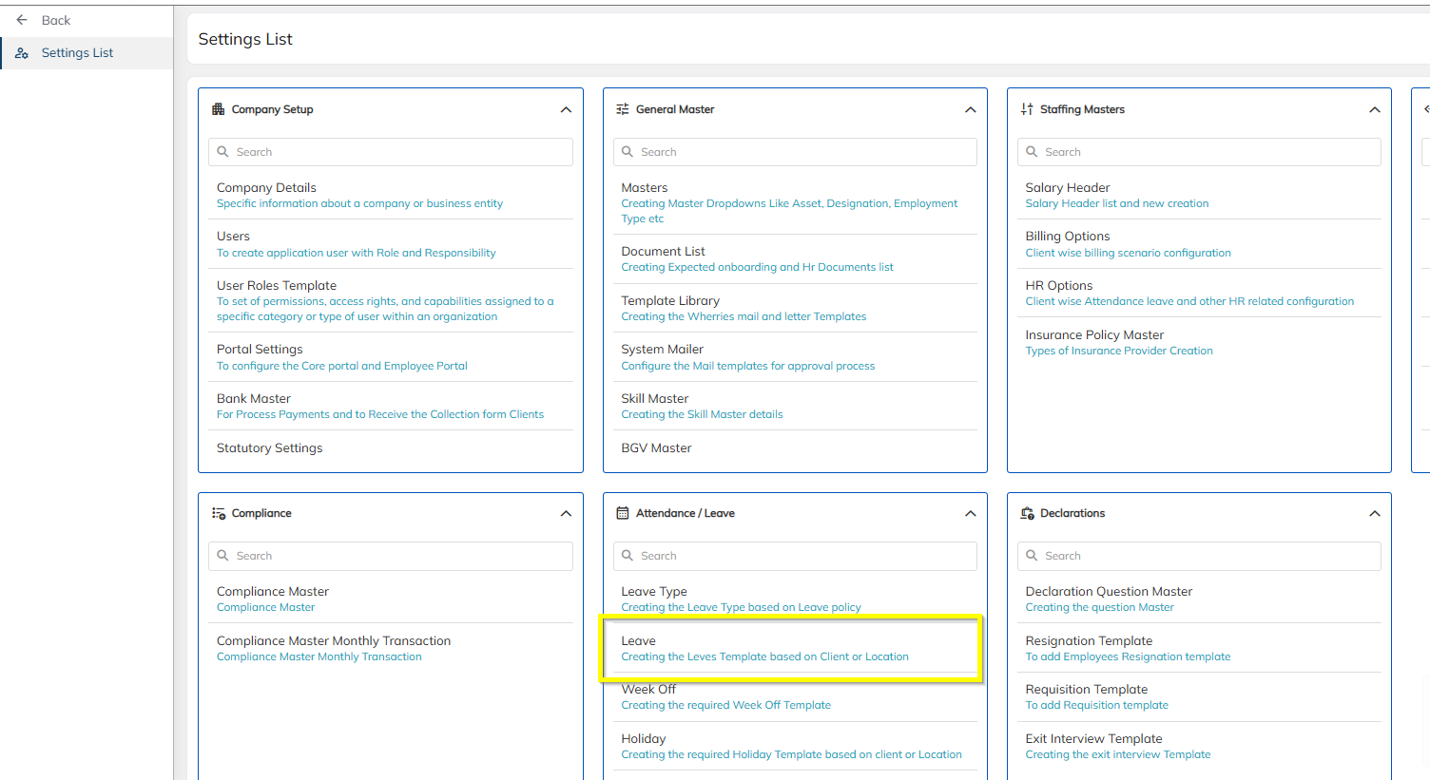Select Settings List in the sidebar

pos(77,53)
